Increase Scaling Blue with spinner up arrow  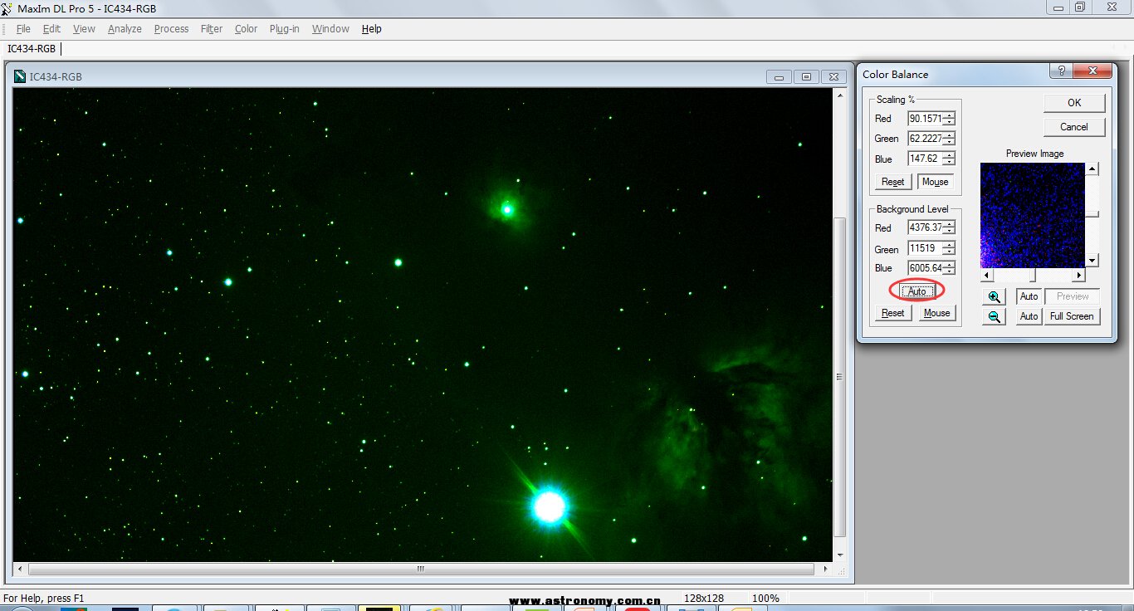949,155
